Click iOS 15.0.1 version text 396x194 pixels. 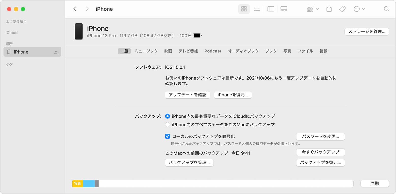tap(175, 67)
